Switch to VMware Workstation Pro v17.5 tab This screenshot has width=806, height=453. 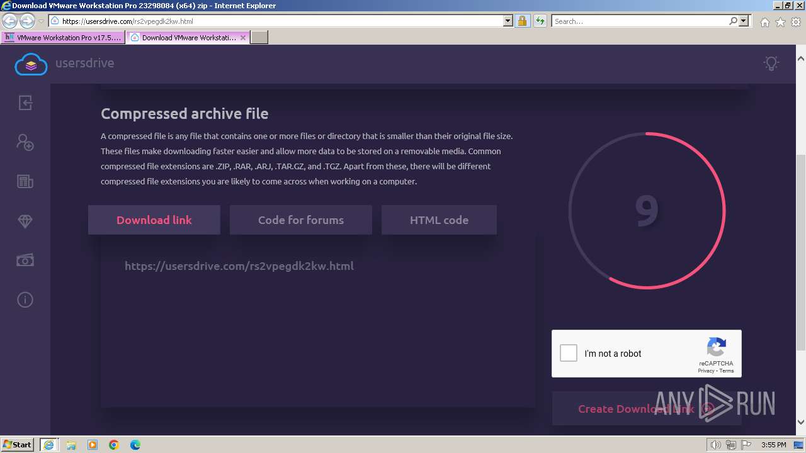(63, 38)
